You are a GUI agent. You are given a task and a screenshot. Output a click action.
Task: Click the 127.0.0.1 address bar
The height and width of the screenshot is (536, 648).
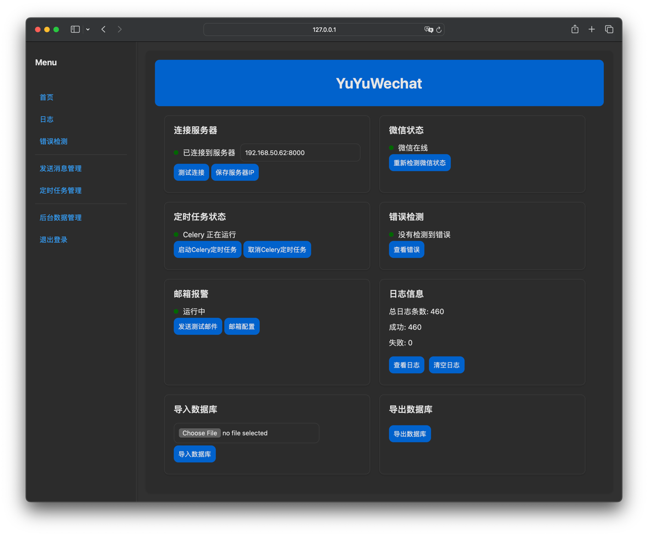coord(324,29)
